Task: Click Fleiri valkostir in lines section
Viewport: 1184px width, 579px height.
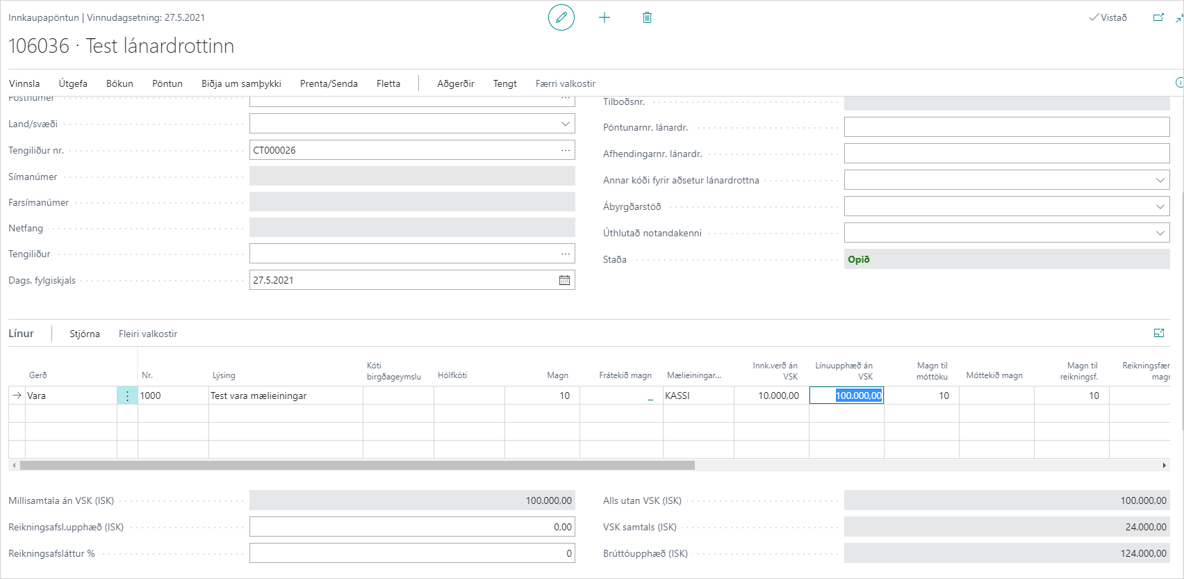Action: [x=148, y=334]
